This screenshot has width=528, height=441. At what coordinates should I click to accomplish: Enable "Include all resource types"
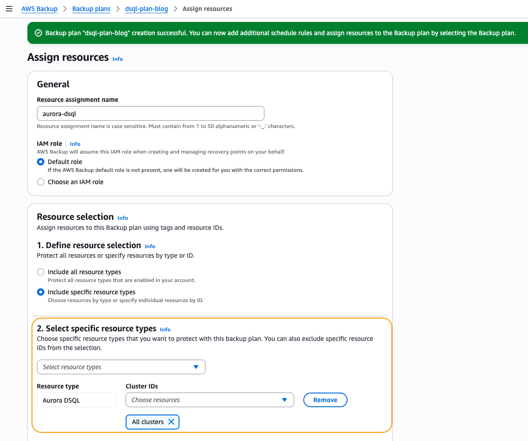coord(40,272)
